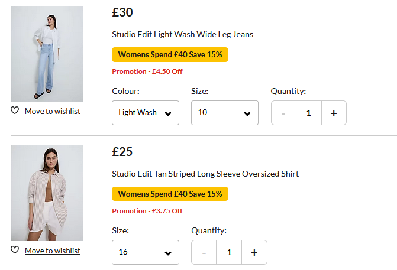
Task: Click the heart wishlist icon beside the striped shirt
Action: (x=15, y=251)
